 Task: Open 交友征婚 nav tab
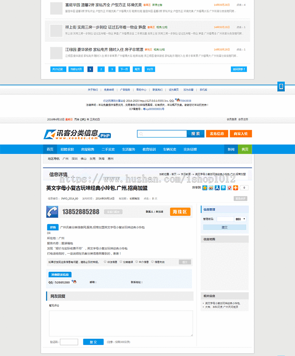(x=190, y=149)
